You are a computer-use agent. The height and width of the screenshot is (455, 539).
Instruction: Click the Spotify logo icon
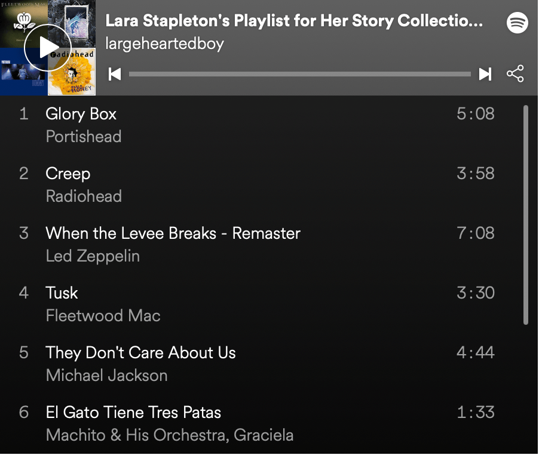point(517,23)
